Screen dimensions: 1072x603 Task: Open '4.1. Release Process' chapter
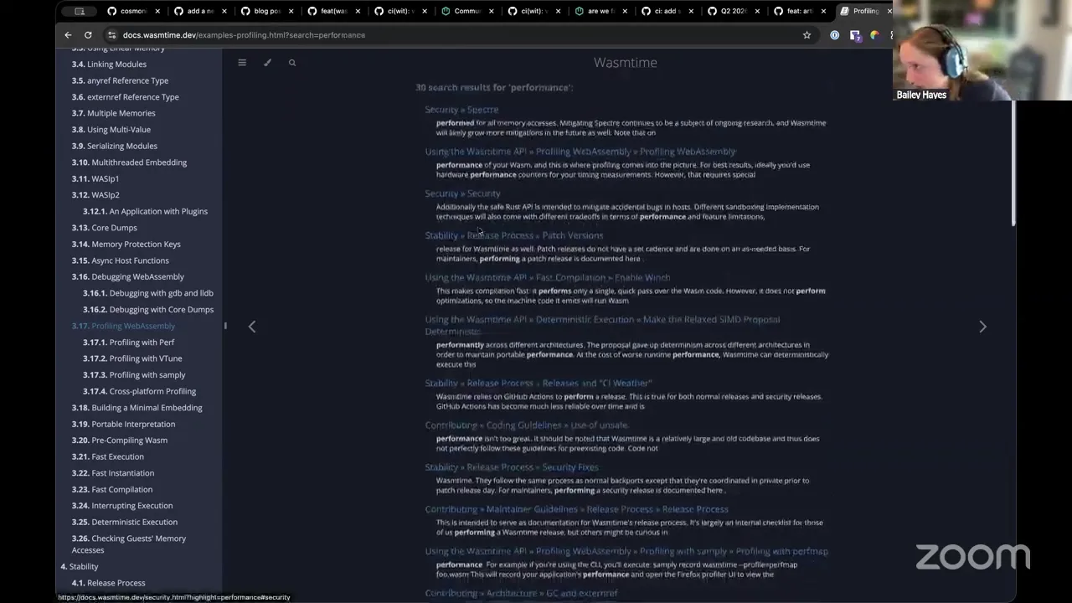pyautogui.click(x=108, y=583)
